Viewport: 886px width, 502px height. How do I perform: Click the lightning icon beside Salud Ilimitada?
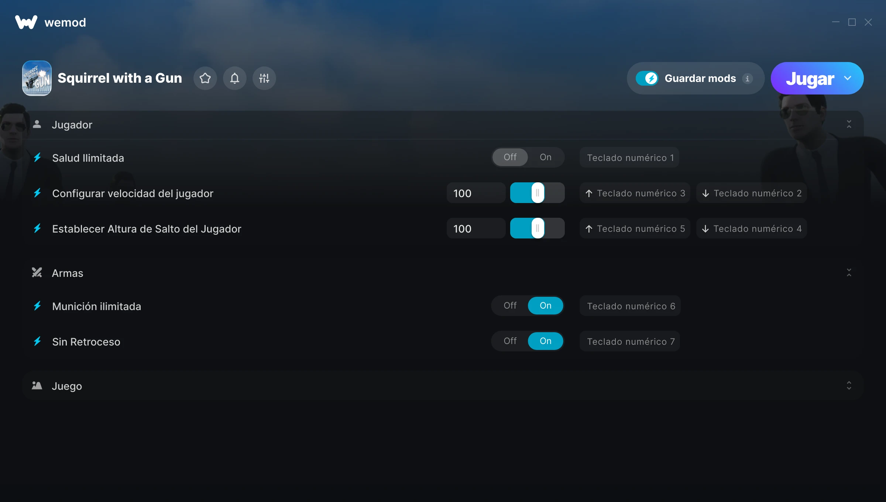click(x=37, y=158)
